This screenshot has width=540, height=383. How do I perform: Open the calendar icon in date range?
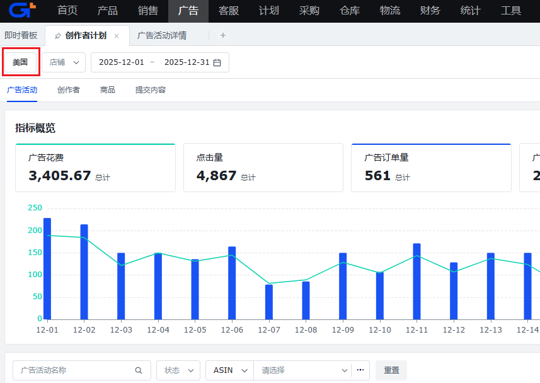pos(217,62)
